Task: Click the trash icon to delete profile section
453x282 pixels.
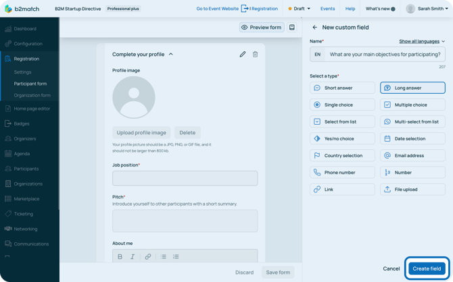Action: pyautogui.click(x=255, y=54)
